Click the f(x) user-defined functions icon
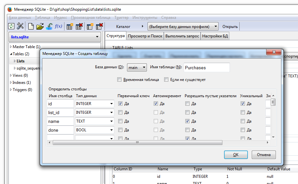Viewport: 298px width, 184px height. click(58, 26)
